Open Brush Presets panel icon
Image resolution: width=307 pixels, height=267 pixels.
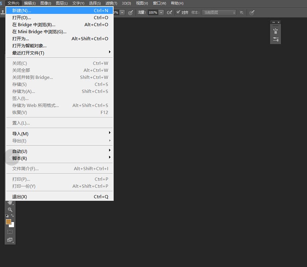[275, 31]
